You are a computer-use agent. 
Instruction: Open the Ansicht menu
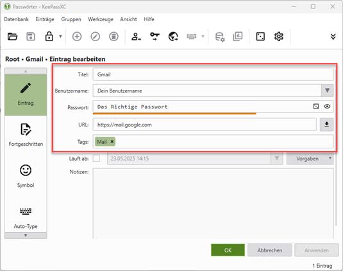pos(128,19)
